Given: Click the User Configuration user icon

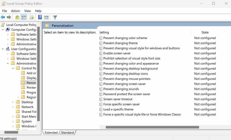Looking at the screenshot, I should pyautogui.click(x=8, y=49).
